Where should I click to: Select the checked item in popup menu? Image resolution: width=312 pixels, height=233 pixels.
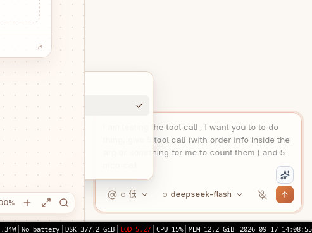pos(117,105)
